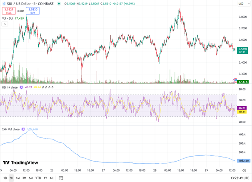252x182 pixels.
Task: Select the RSI 14 close legend
Action: coord(10,88)
